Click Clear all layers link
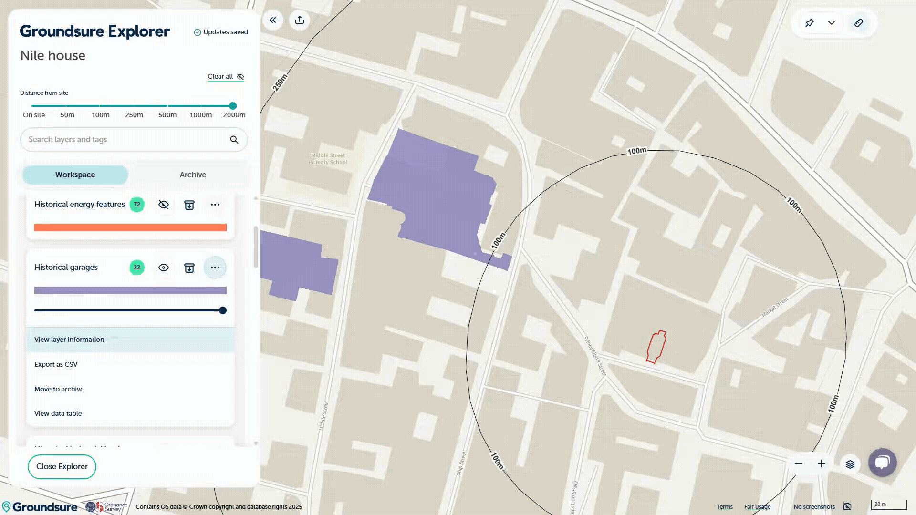The image size is (916, 515). coord(226,77)
